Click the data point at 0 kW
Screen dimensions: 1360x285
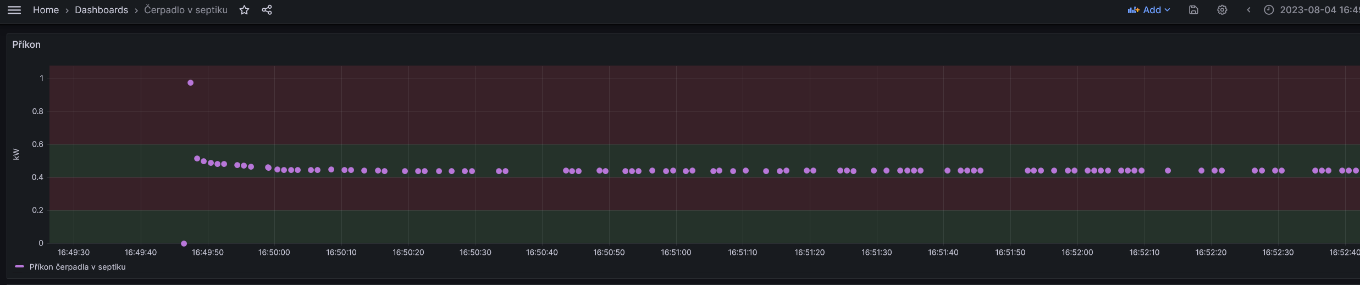[x=184, y=243]
